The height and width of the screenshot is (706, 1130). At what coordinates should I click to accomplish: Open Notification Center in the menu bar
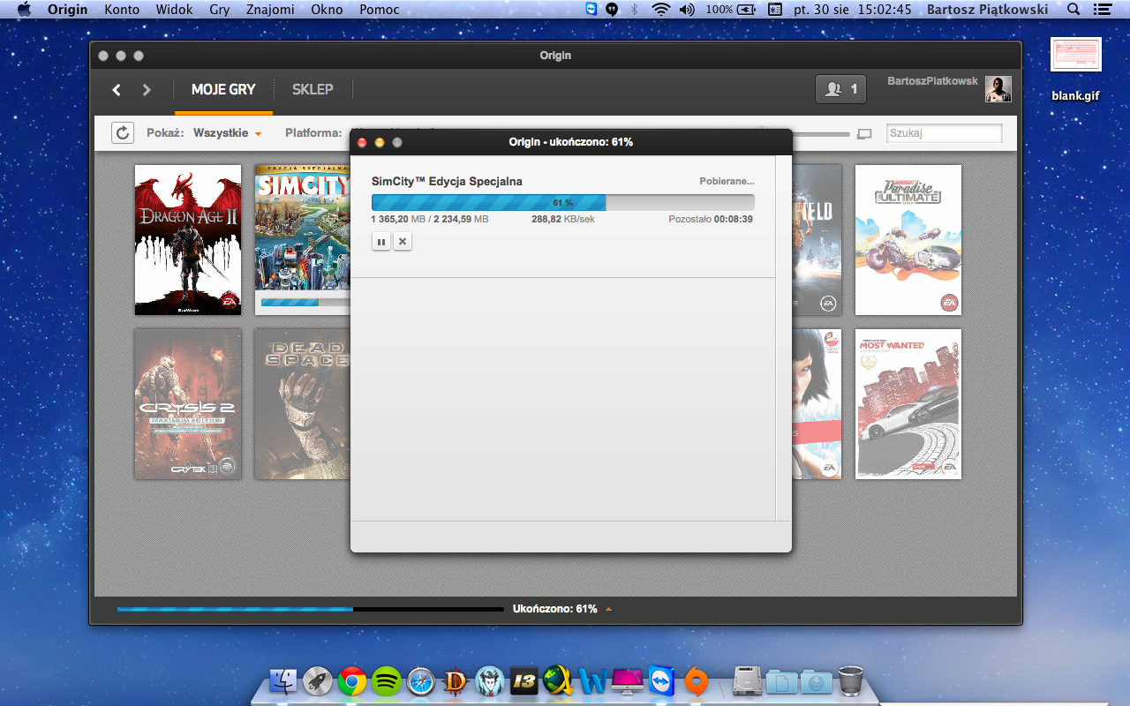coord(1102,10)
